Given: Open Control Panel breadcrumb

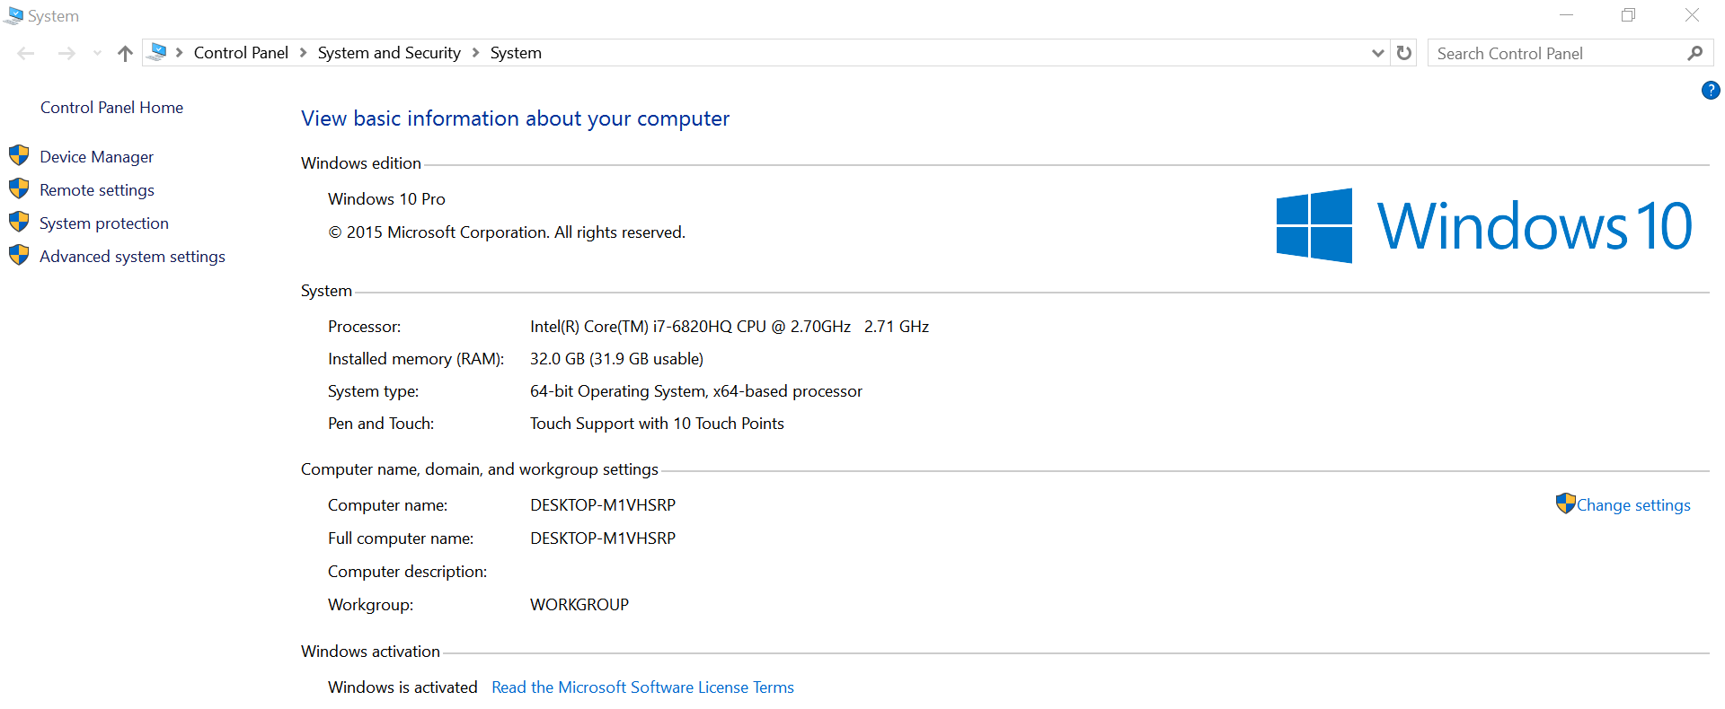Looking at the screenshot, I should coord(241,53).
